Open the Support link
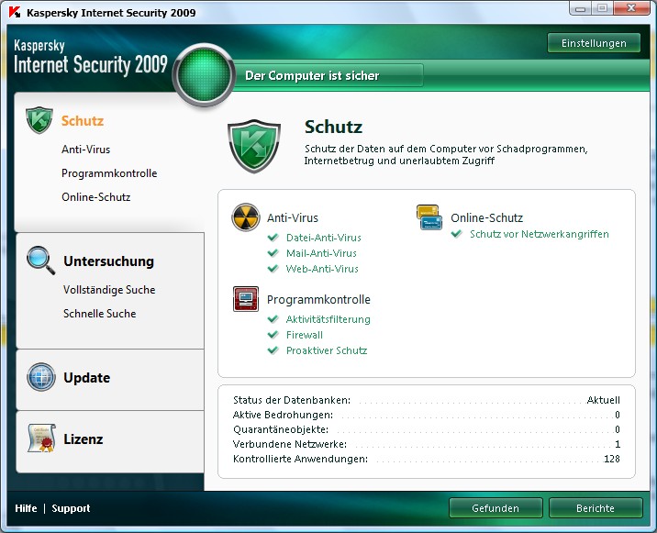The image size is (657, 533). 71,508
